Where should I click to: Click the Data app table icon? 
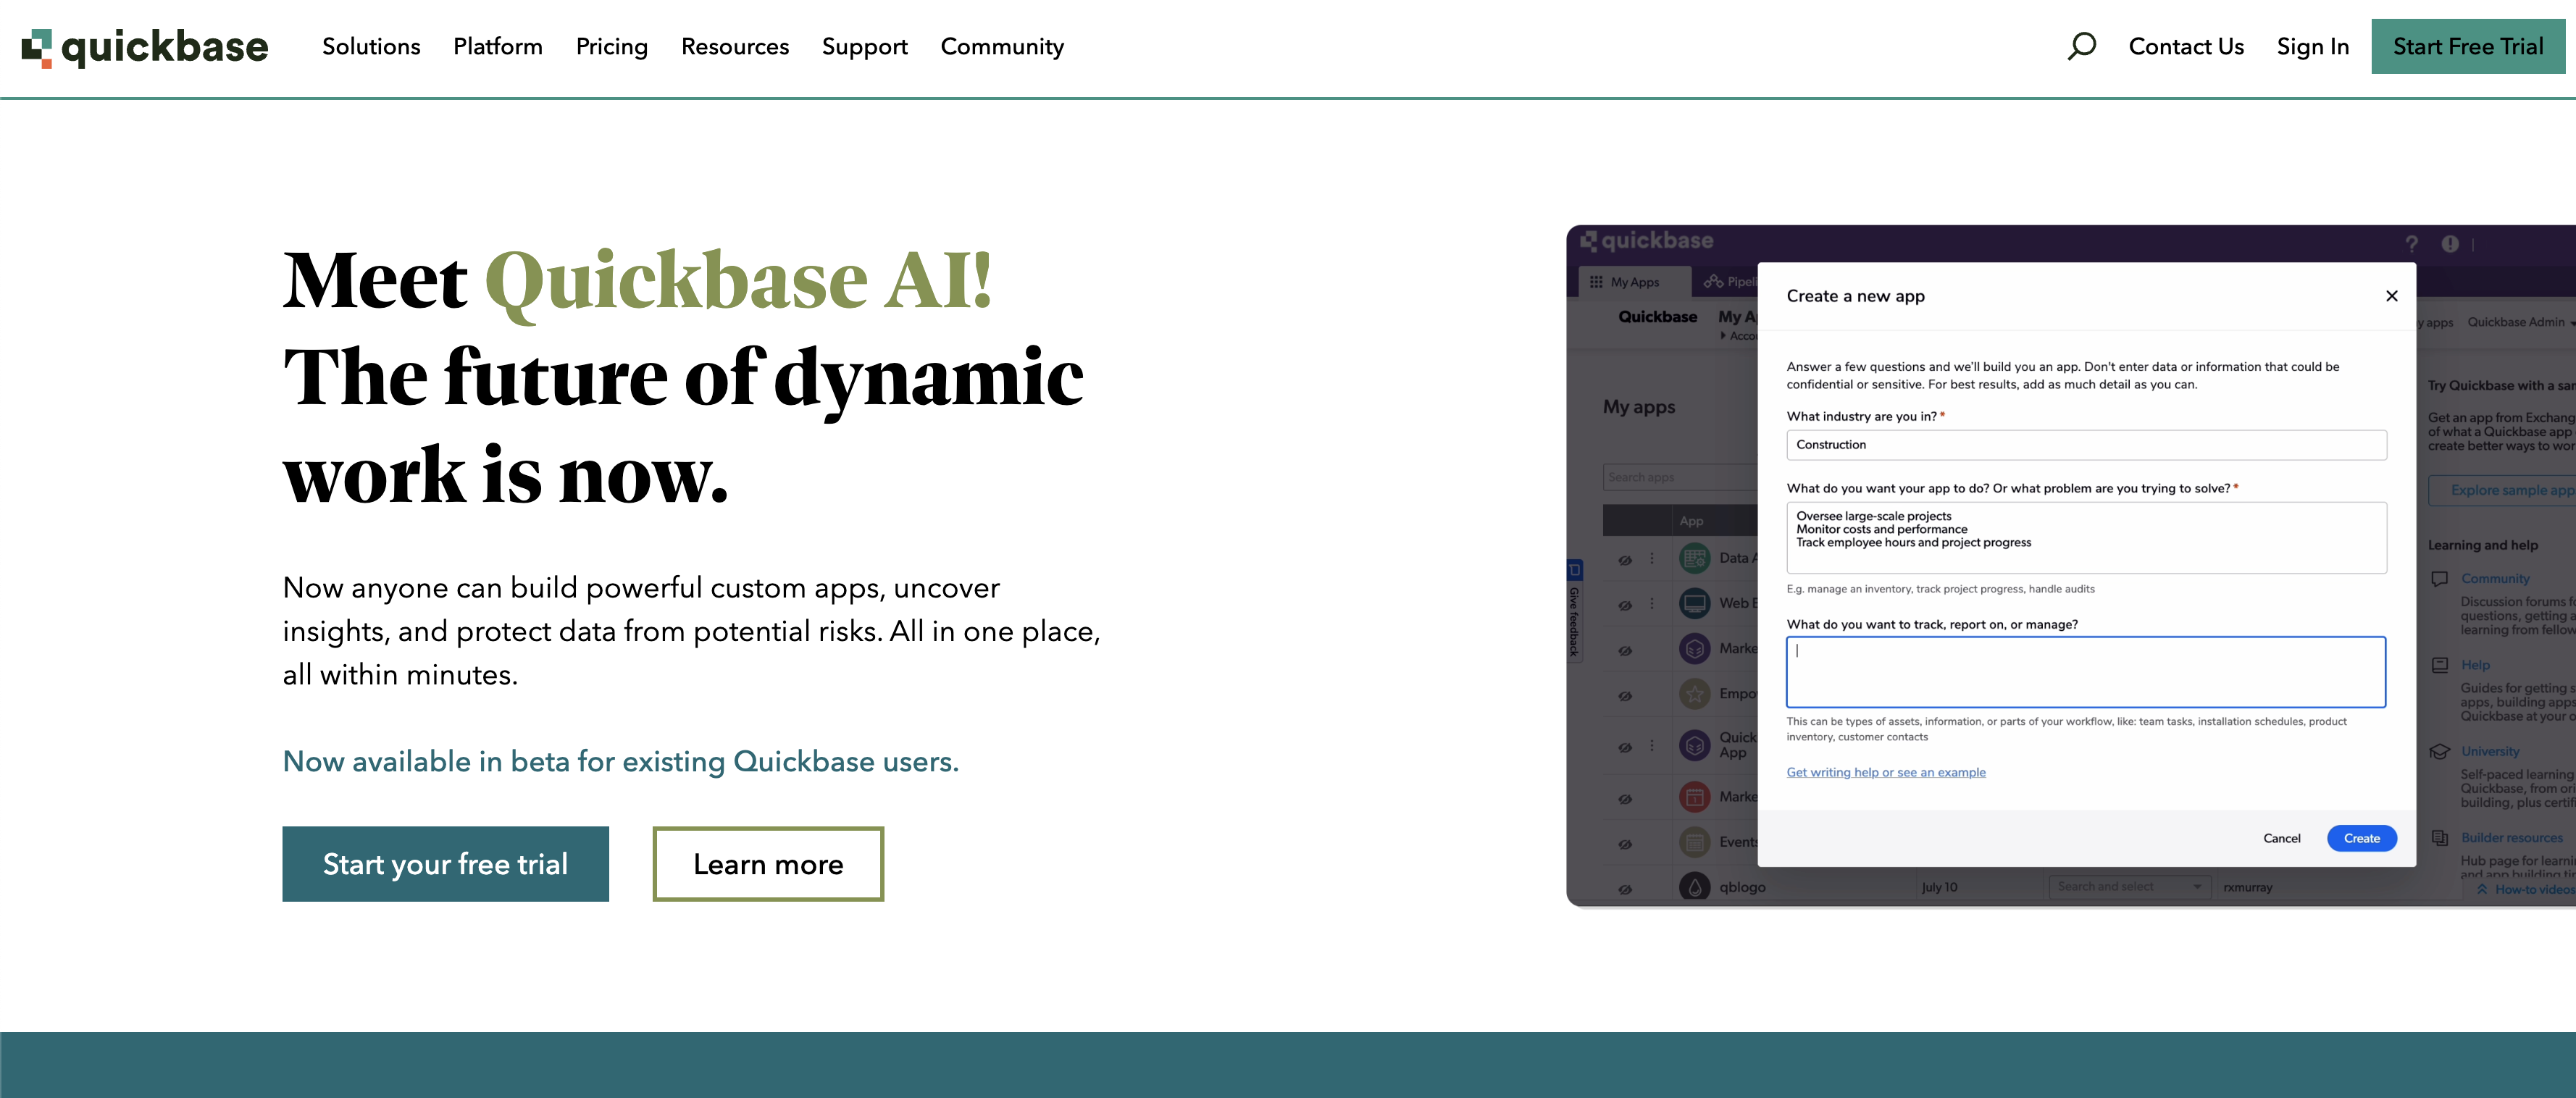(x=1694, y=558)
